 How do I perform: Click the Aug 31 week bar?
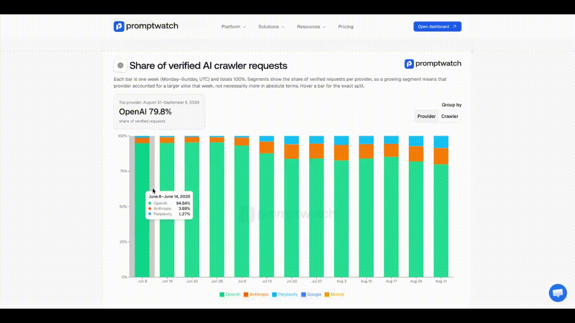tap(441, 206)
